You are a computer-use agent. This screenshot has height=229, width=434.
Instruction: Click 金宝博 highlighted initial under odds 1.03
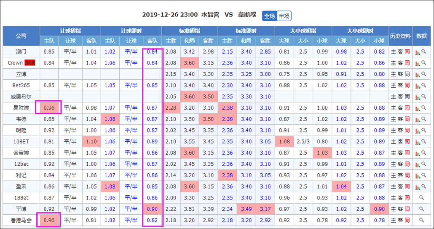(322, 153)
